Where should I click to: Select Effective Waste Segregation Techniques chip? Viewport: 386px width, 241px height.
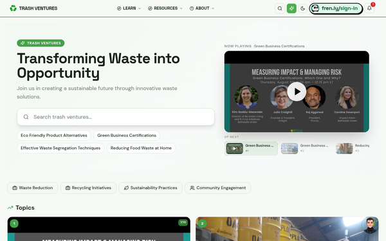tap(60, 148)
